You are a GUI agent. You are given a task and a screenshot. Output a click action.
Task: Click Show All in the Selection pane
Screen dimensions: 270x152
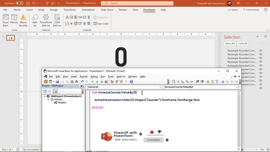[x=230, y=43]
